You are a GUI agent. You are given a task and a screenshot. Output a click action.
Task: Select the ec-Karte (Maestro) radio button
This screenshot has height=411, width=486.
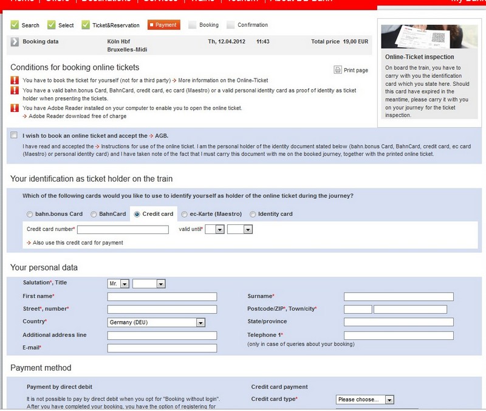coord(185,215)
